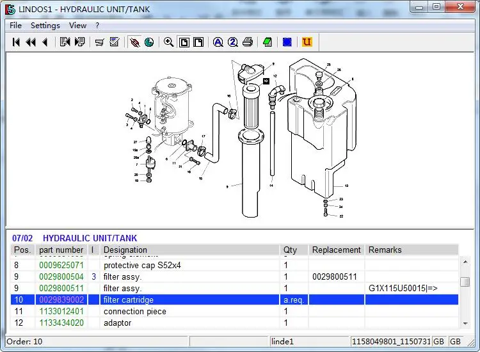Jump to first page with bar-arrow icon

pos(16,42)
